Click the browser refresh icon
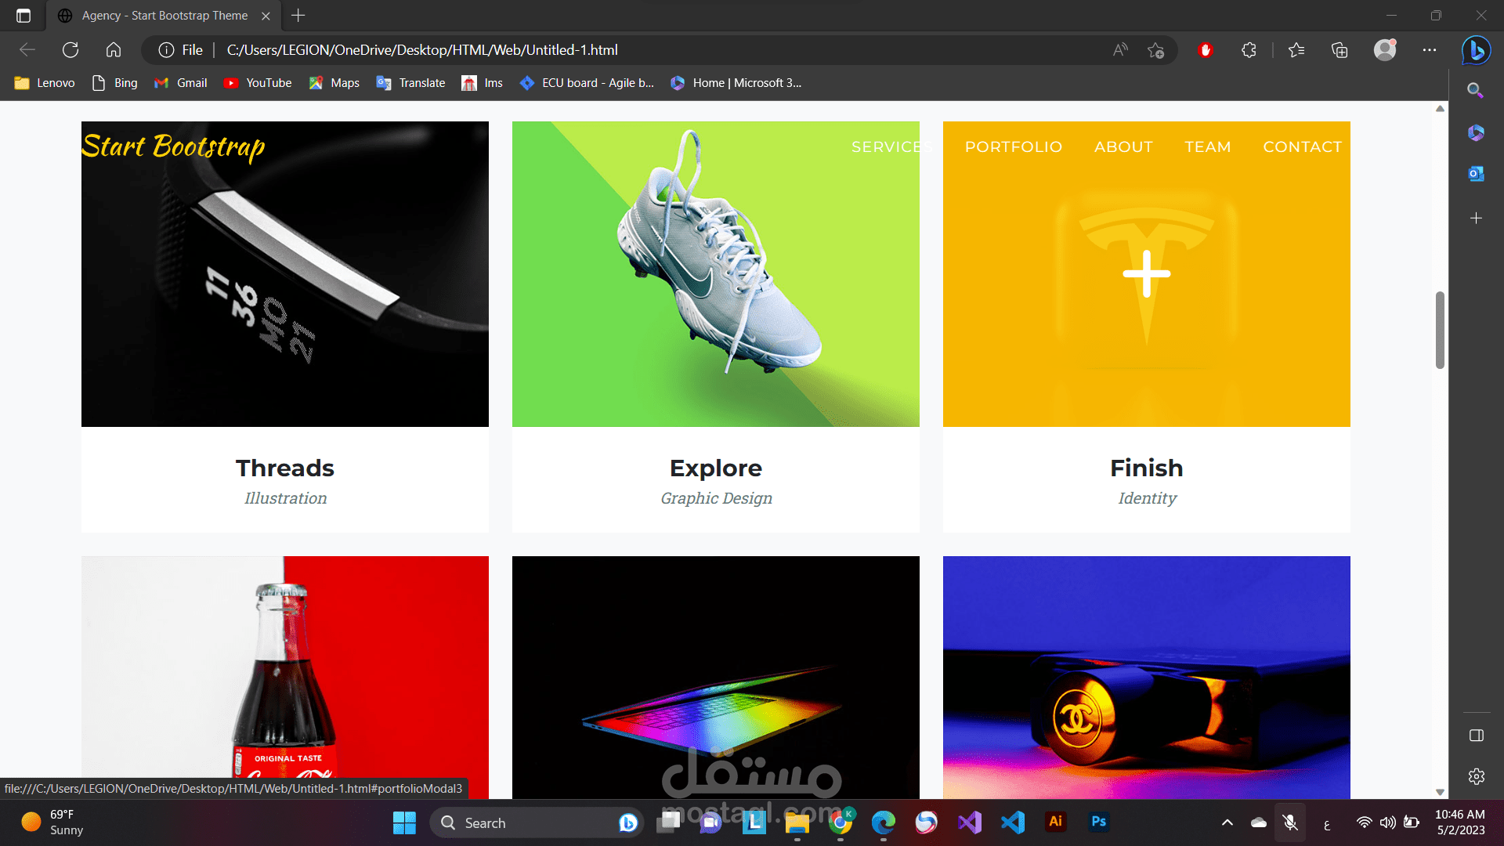The width and height of the screenshot is (1504, 846). click(x=70, y=50)
